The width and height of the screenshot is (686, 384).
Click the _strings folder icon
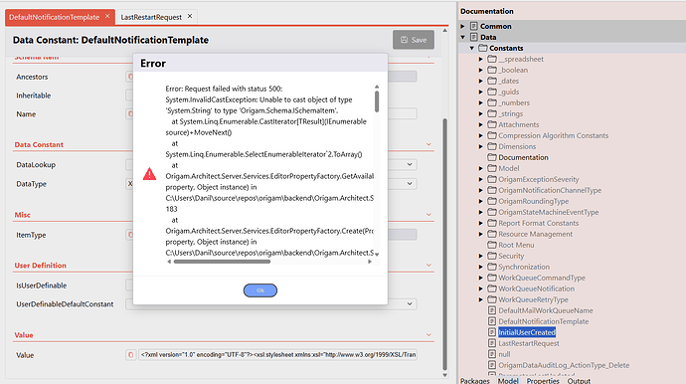492,113
